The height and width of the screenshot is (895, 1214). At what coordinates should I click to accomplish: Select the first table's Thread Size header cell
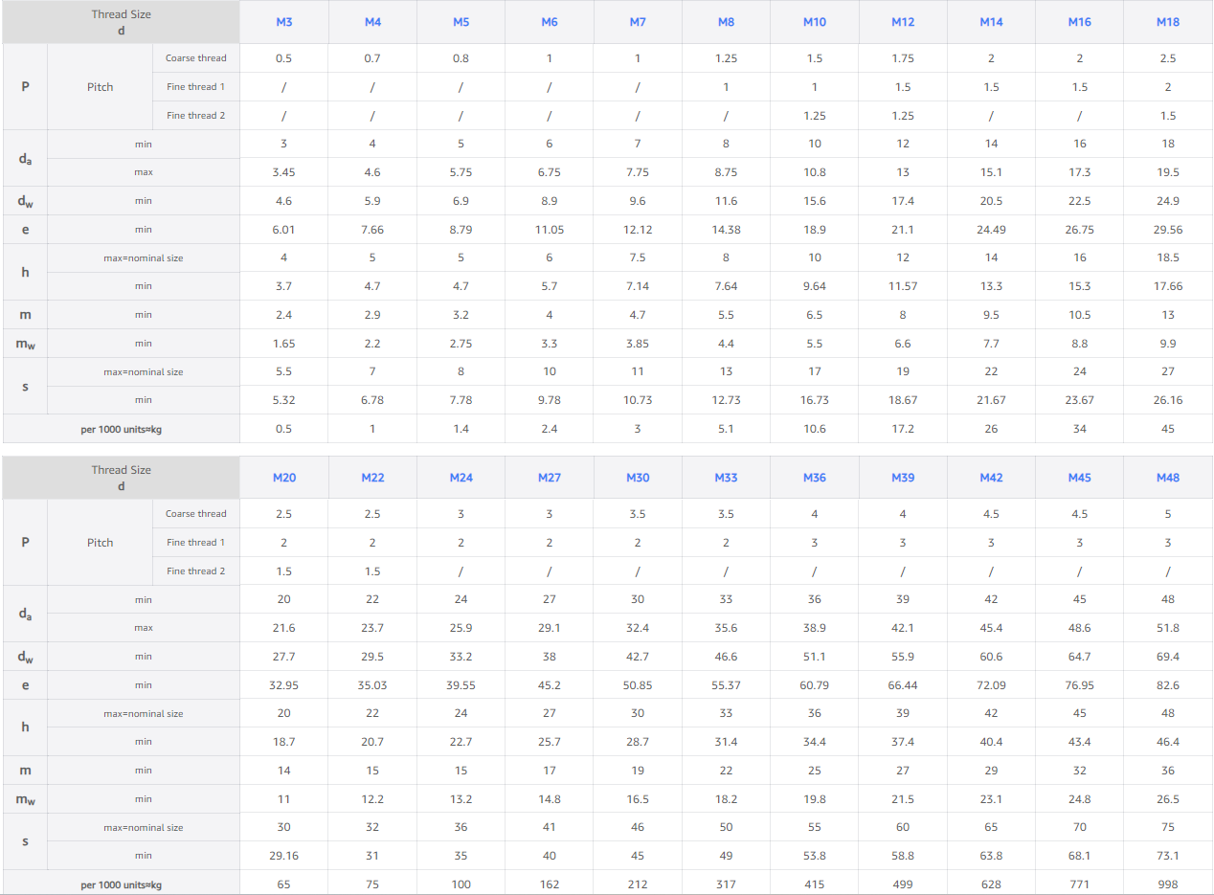(121, 22)
